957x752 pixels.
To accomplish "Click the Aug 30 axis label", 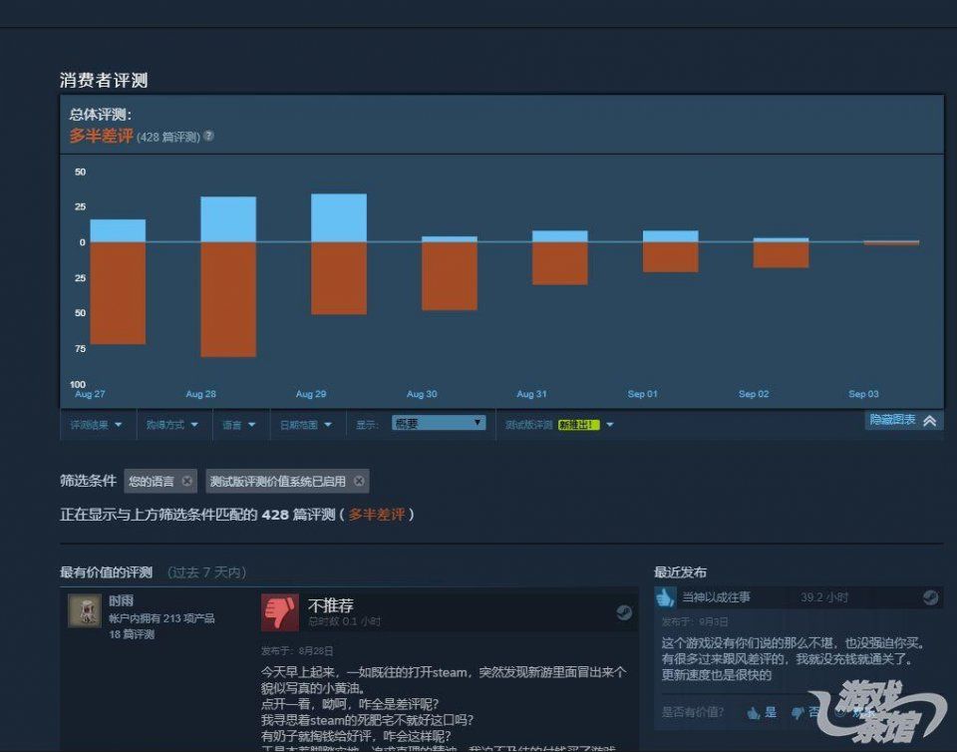I will tap(422, 394).
